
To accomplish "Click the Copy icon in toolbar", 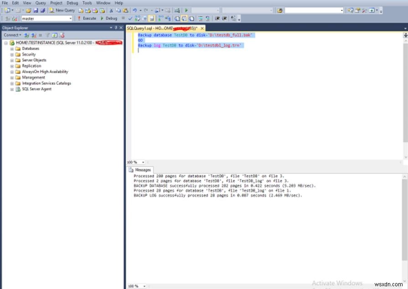I will point(119,11).
